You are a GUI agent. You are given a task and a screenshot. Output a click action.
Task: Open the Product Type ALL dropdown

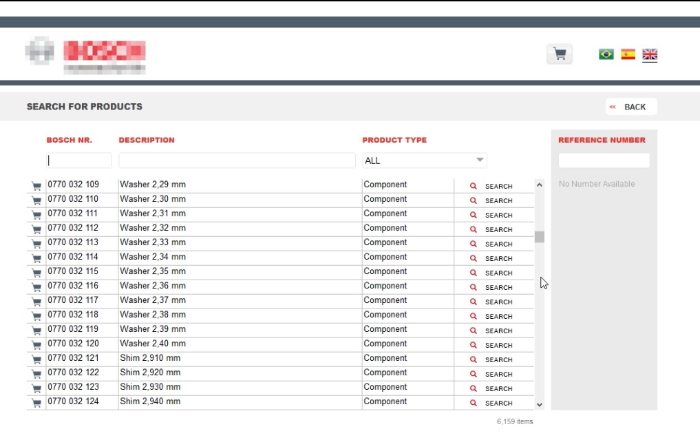(x=425, y=160)
